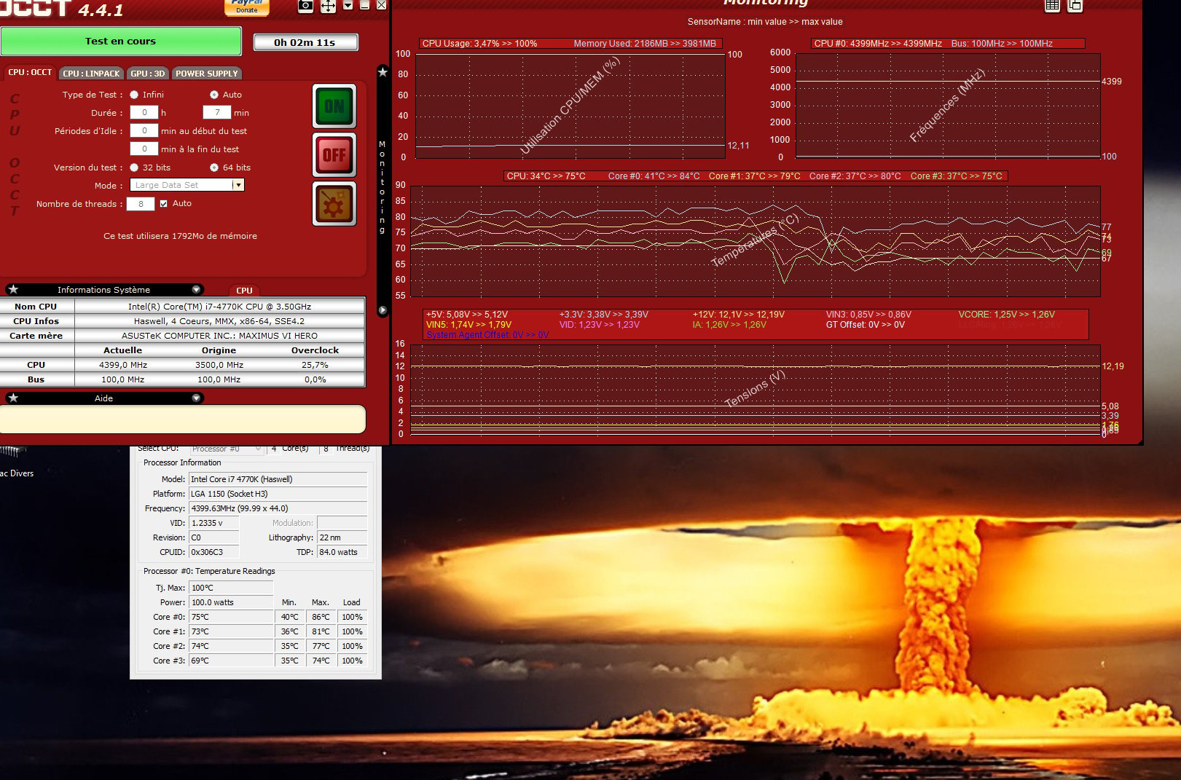
Task: Click the star beside Informations Système
Action: click(x=13, y=289)
